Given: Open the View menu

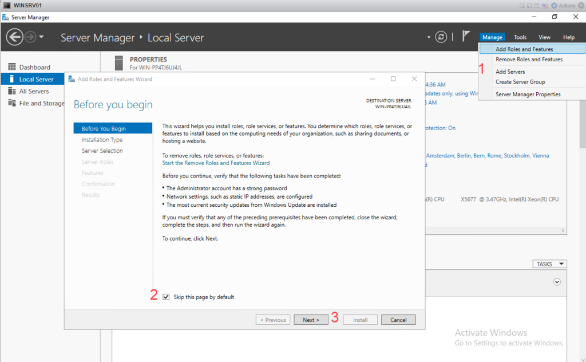Looking at the screenshot, I should pyautogui.click(x=544, y=37).
